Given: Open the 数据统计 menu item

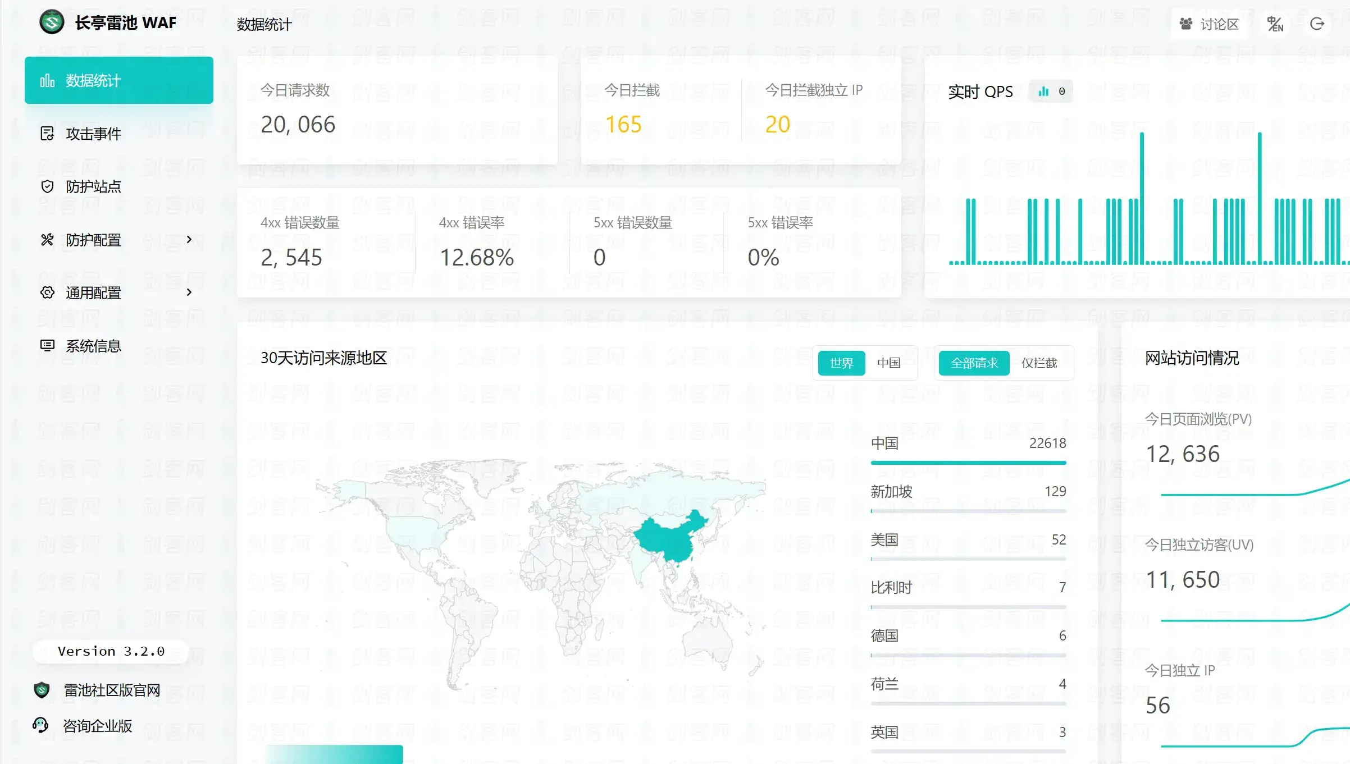Looking at the screenshot, I should 119,80.
